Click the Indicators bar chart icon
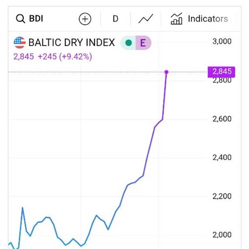Image resolution: width=249 pixels, height=249 pixels. (x=177, y=19)
